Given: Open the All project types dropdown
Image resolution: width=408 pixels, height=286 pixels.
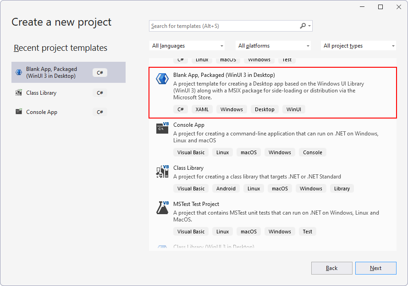Looking at the screenshot, I should pyautogui.click(x=358, y=45).
